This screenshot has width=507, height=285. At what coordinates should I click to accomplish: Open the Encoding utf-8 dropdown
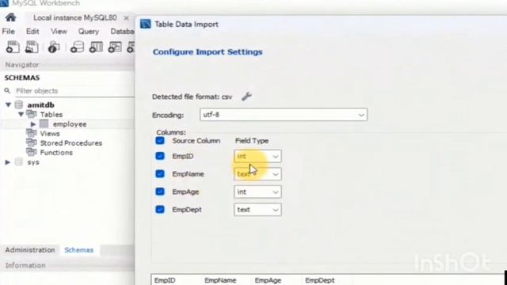284,115
